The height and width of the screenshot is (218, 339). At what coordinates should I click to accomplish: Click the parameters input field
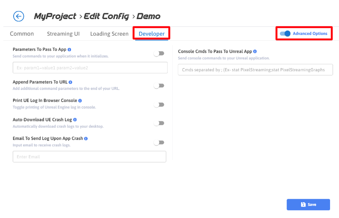(89, 68)
